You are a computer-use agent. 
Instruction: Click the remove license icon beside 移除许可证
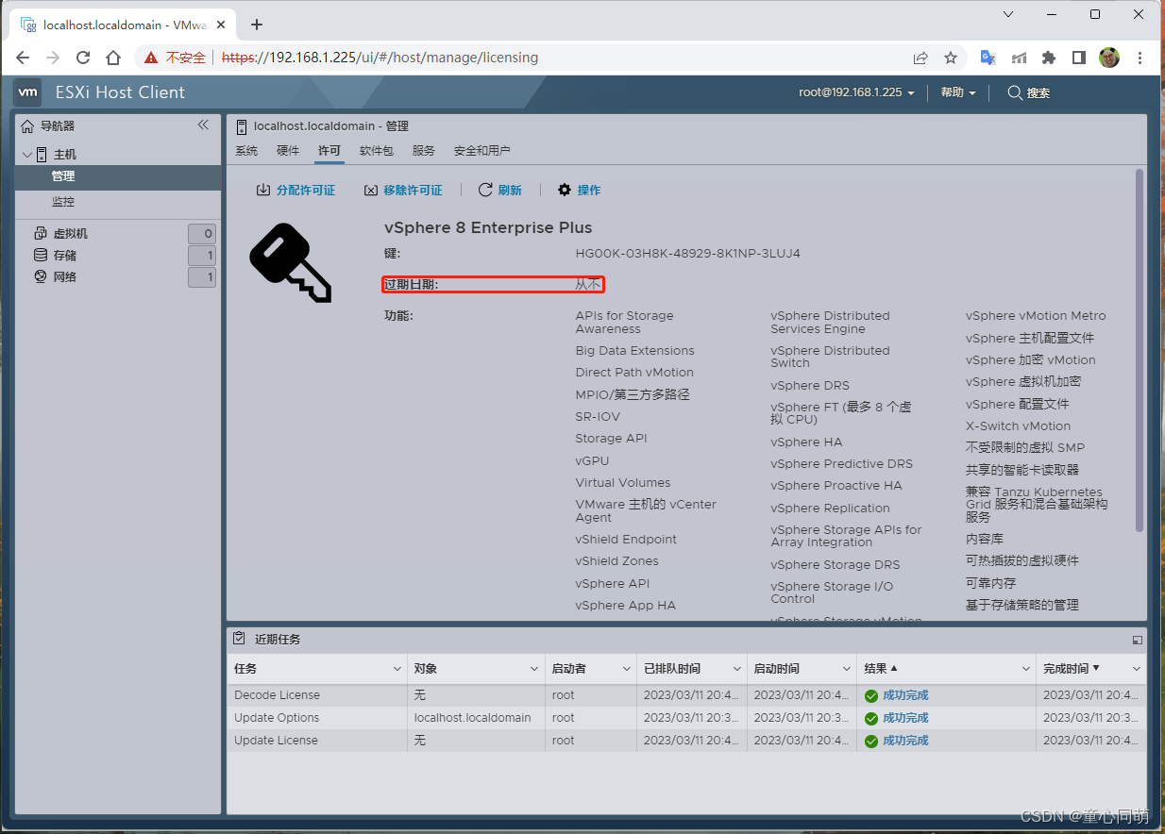click(371, 190)
